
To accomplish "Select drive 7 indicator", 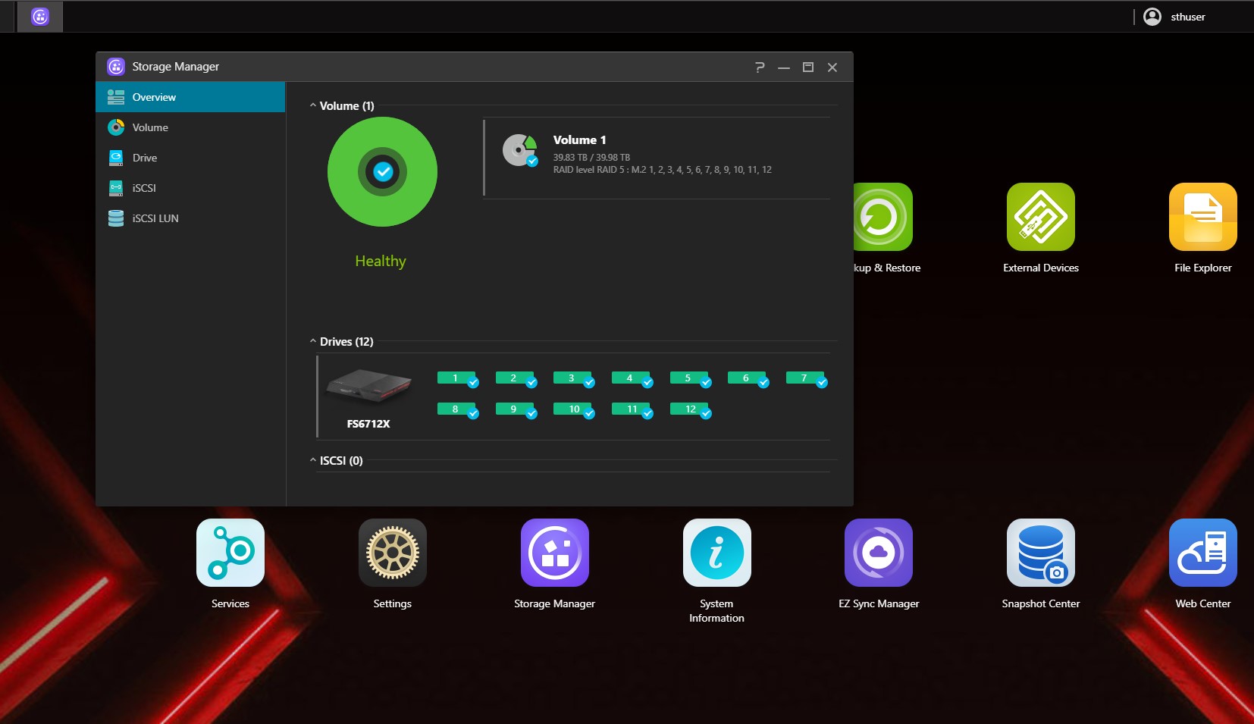I will click(806, 378).
